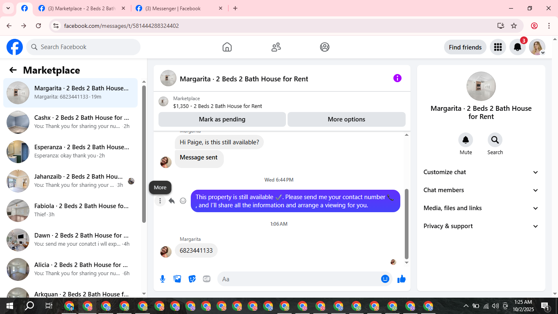Reply to the property available message

tap(172, 201)
